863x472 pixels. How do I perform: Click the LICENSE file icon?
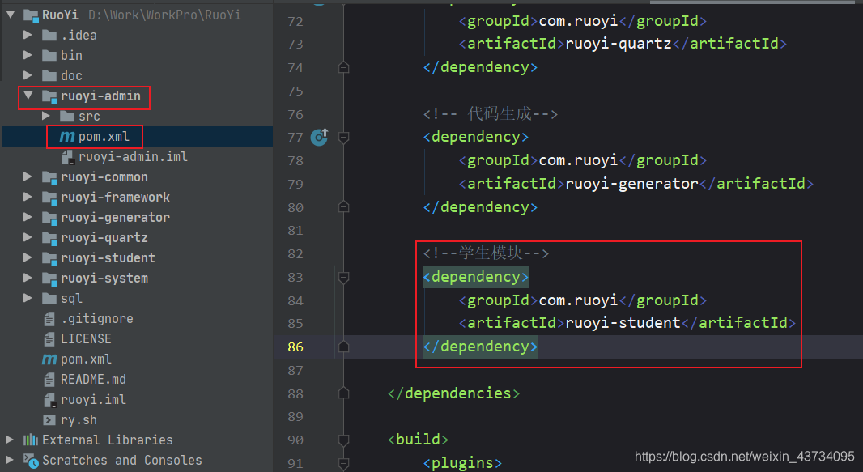[x=49, y=339]
